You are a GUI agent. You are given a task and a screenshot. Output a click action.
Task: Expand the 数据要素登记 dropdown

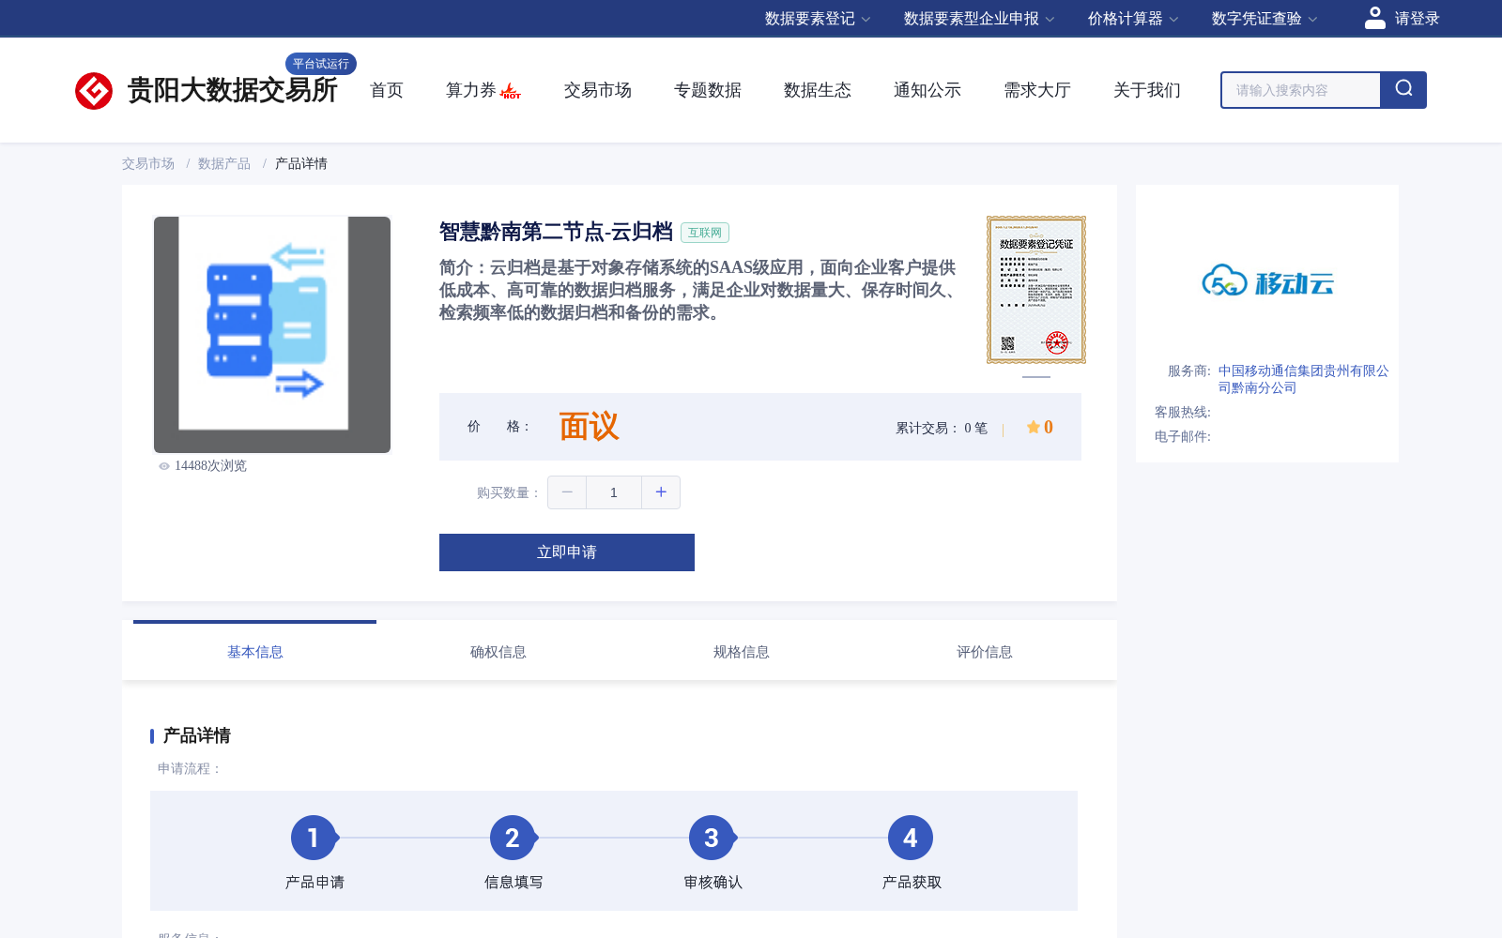(818, 19)
